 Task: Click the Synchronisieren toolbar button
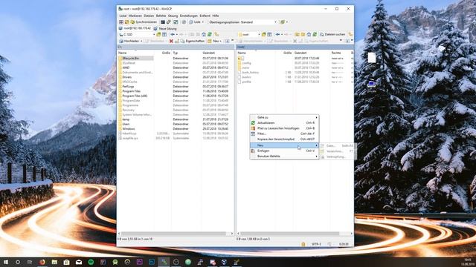click(x=144, y=22)
